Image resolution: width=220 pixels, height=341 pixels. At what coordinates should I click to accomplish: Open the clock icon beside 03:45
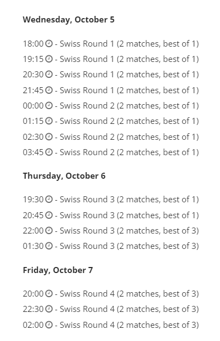click(x=49, y=152)
